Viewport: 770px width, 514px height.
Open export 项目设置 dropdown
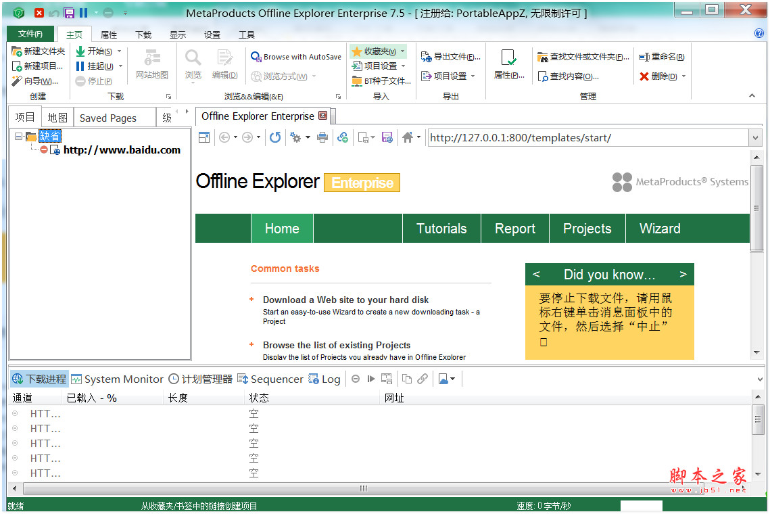coord(473,76)
